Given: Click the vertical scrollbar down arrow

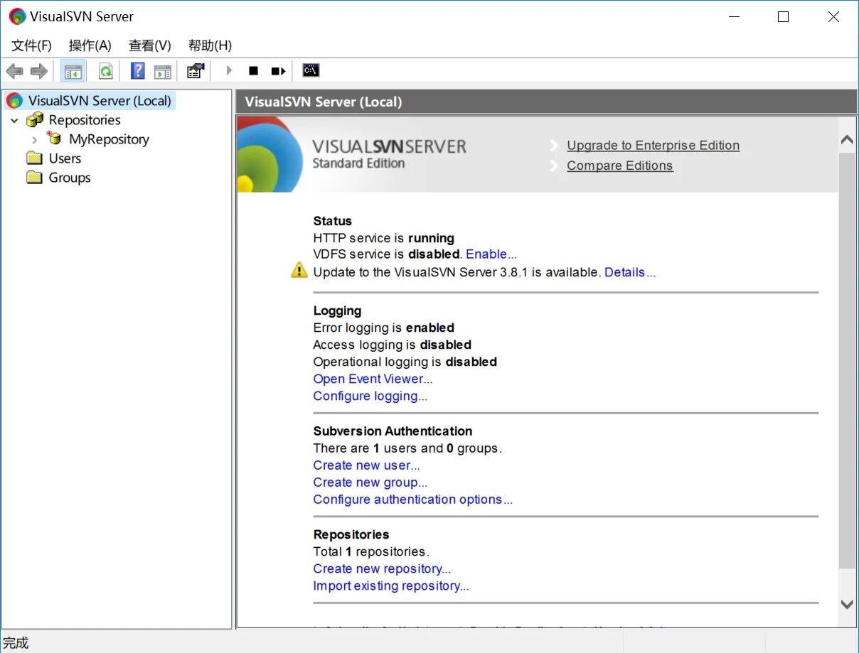Looking at the screenshot, I should tap(847, 604).
